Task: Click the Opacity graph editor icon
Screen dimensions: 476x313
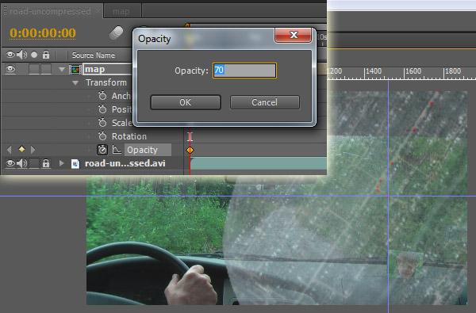Action: click(x=117, y=150)
